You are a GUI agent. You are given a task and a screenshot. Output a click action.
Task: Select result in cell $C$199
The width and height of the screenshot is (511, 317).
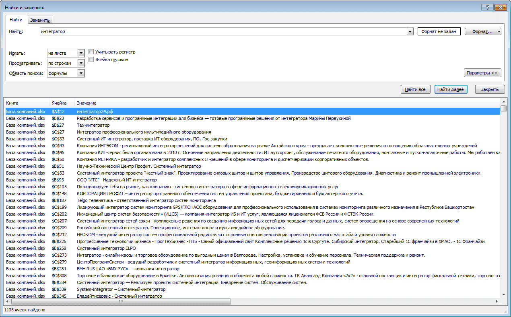[252, 207]
